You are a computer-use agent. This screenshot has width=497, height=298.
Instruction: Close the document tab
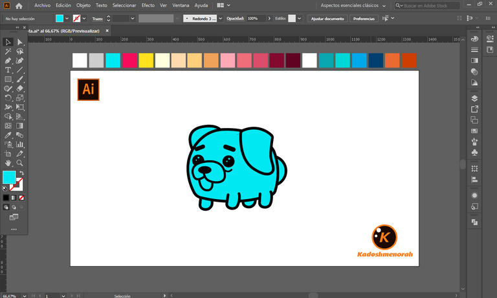click(107, 31)
